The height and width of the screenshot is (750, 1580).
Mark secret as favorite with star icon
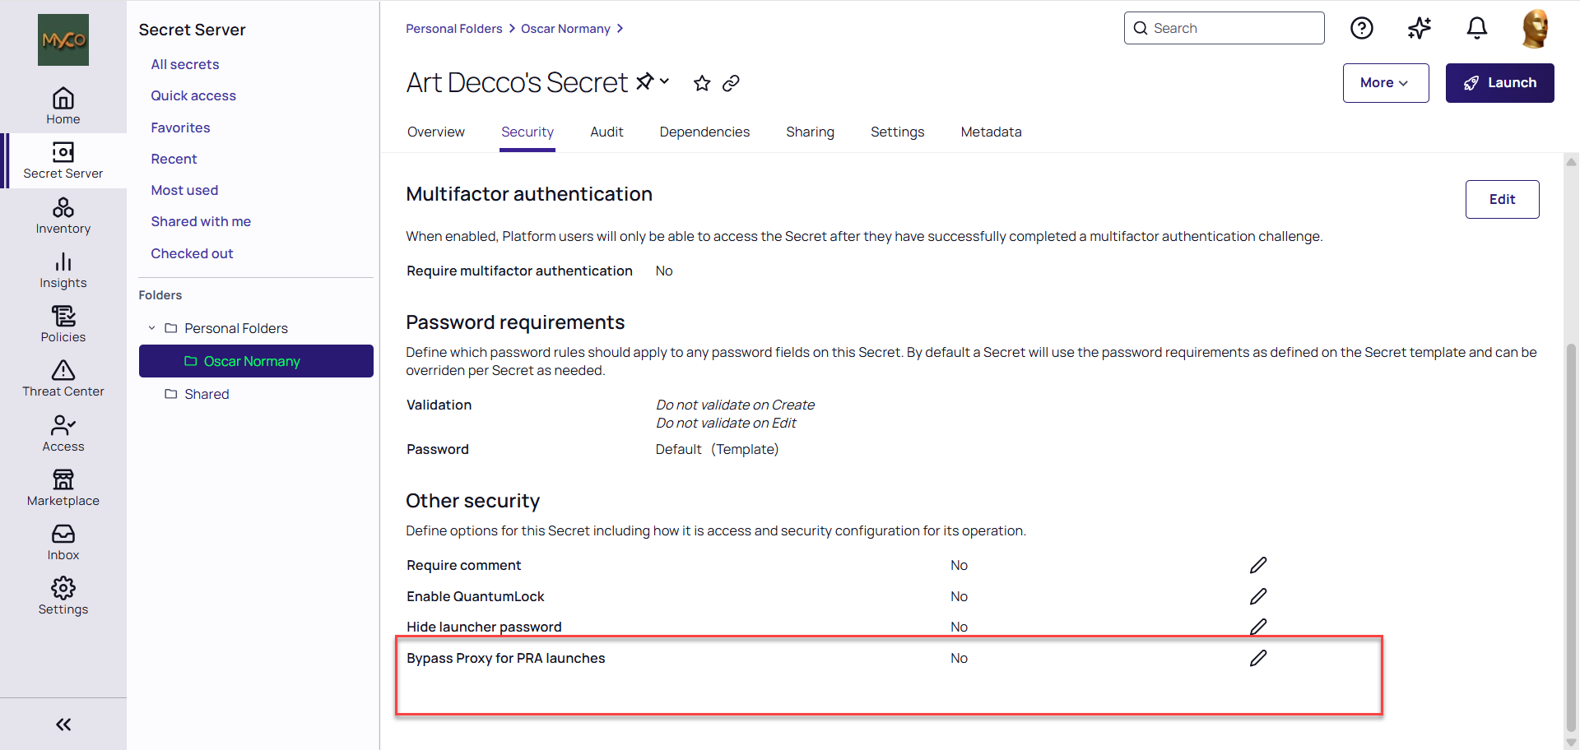pyautogui.click(x=702, y=83)
